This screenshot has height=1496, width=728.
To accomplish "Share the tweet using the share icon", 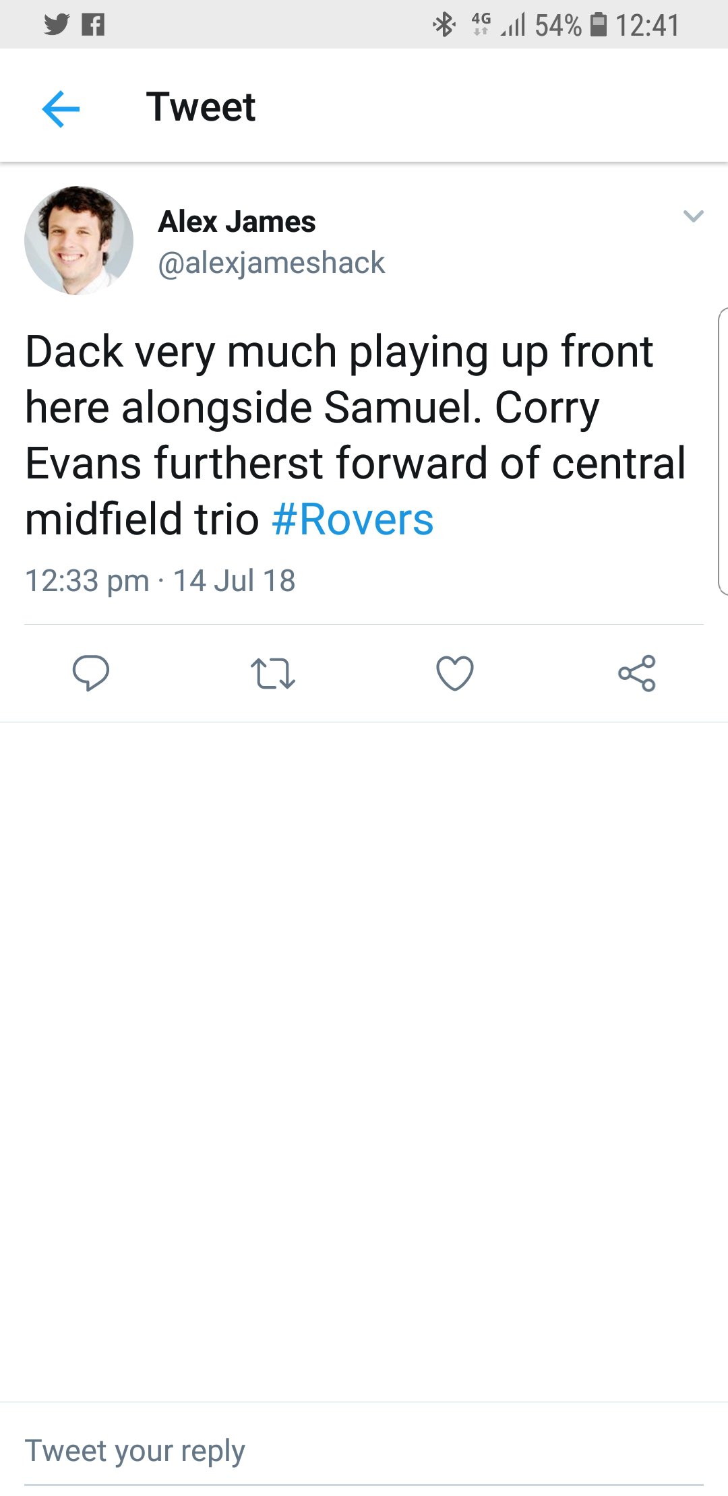I will point(636,673).
